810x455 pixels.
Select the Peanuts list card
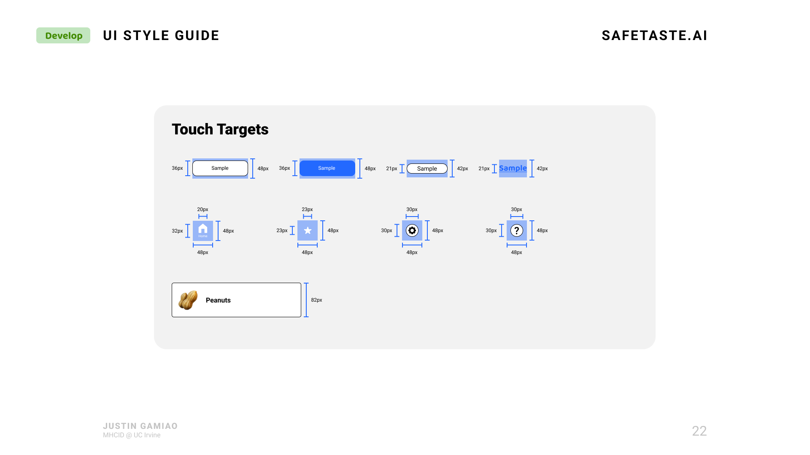236,300
